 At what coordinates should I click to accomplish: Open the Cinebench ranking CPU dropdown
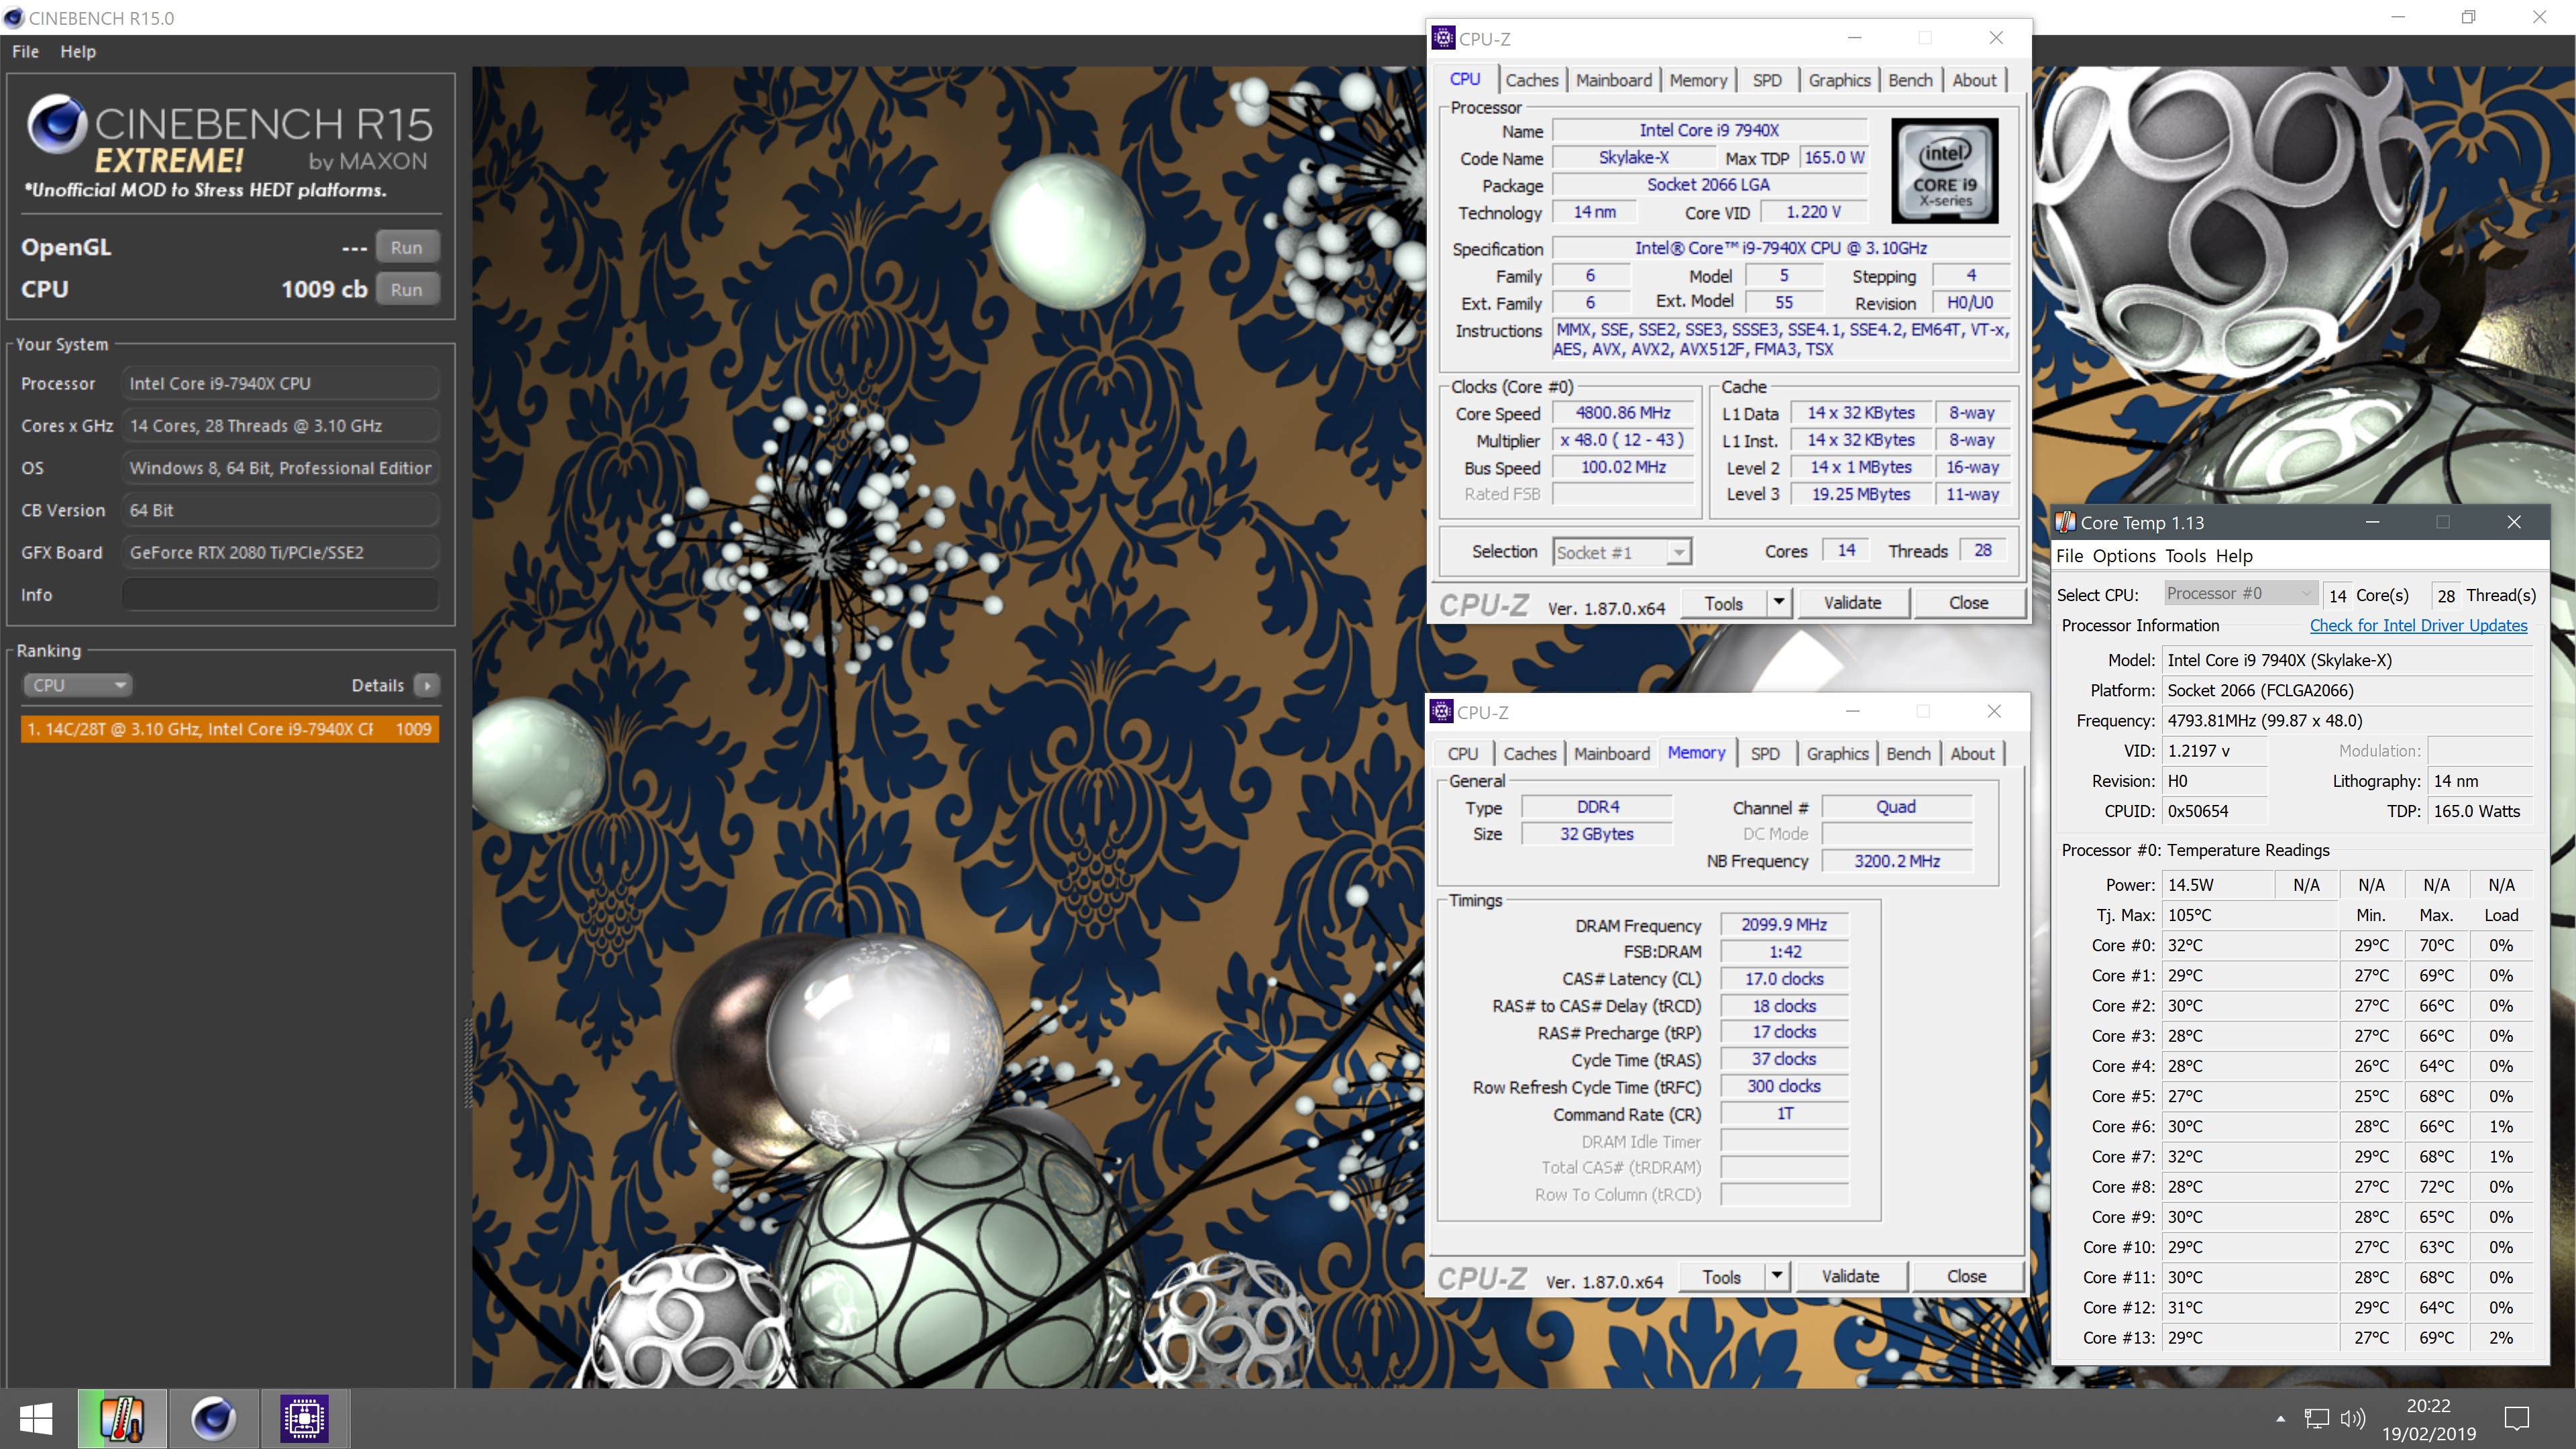click(77, 685)
